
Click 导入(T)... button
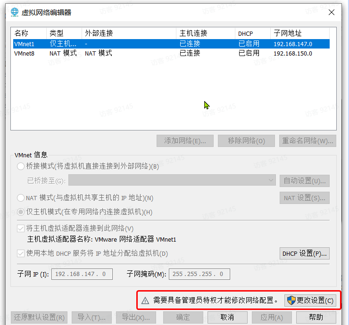(91, 317)
